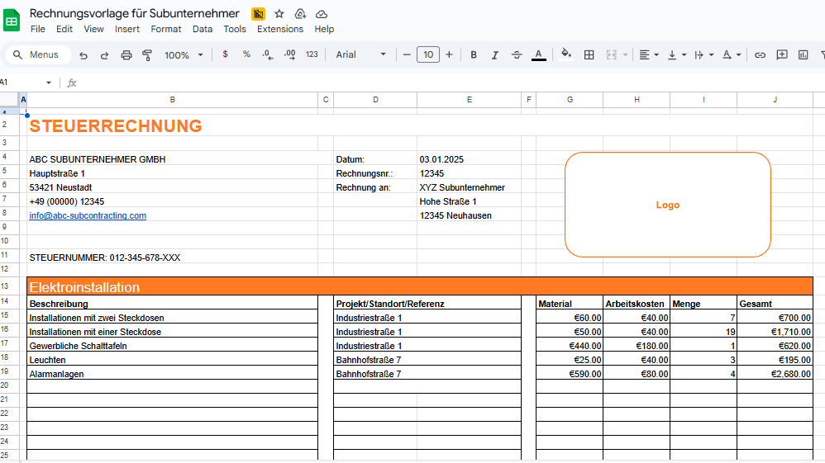
Task: Select the Paint format tool
Action: [147, 54]
